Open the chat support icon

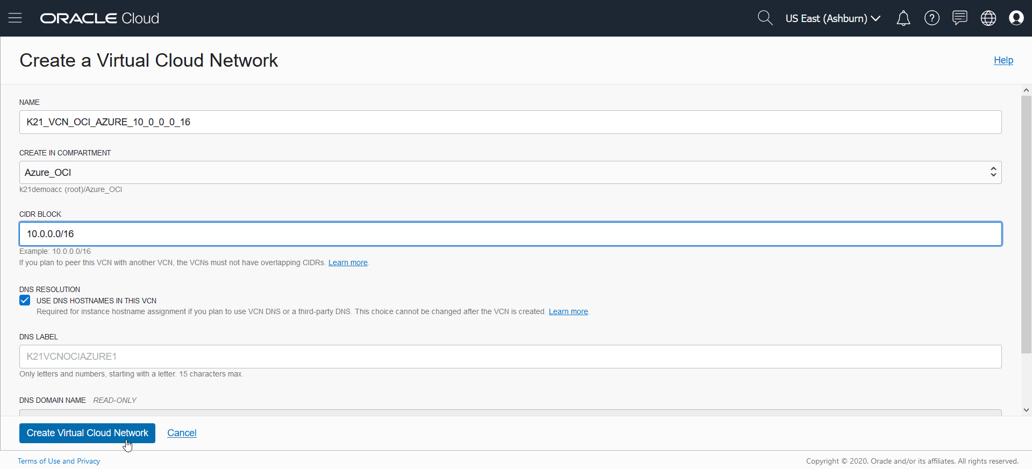pyautogui.click(x=959, y=18)
